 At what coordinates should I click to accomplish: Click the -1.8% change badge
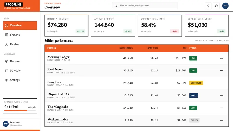coord(174,31)
